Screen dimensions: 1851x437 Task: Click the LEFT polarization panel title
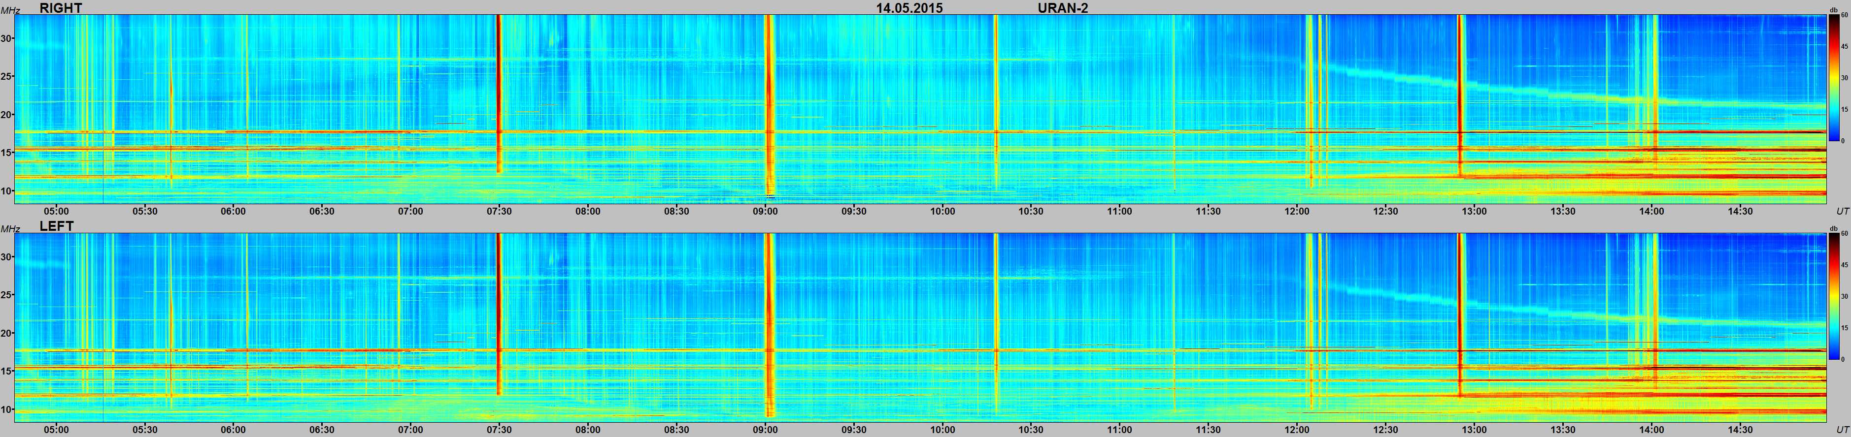click(x=57, y=226)
